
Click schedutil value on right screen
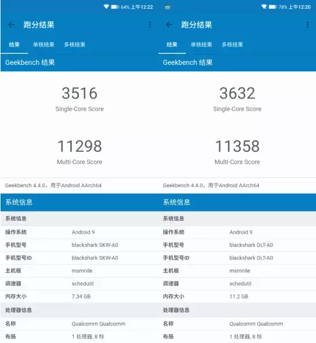tap(240, 284)
